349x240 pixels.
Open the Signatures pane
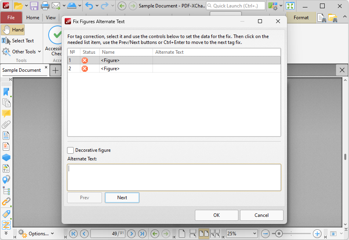pos(6,146)
